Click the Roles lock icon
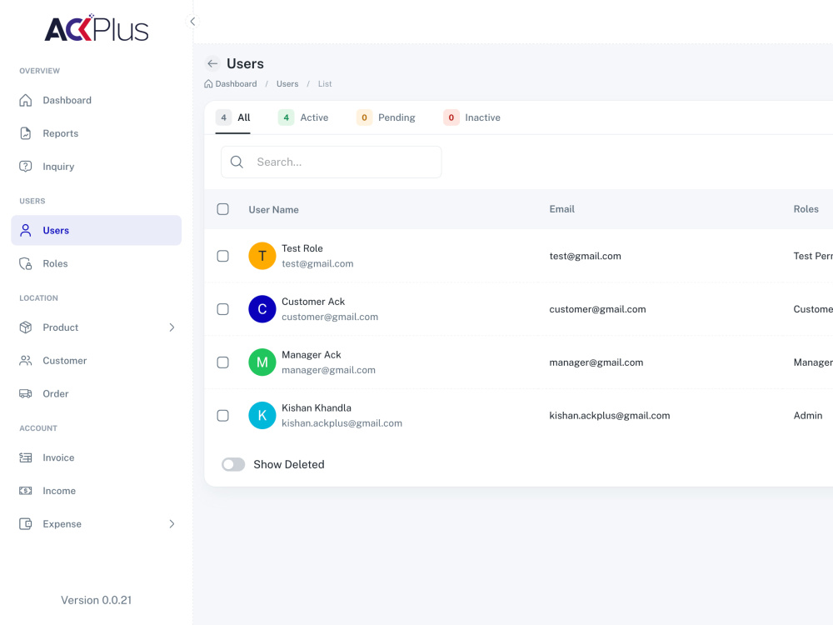Viewport: 833px width, 625px height. [x=26, y=263]
